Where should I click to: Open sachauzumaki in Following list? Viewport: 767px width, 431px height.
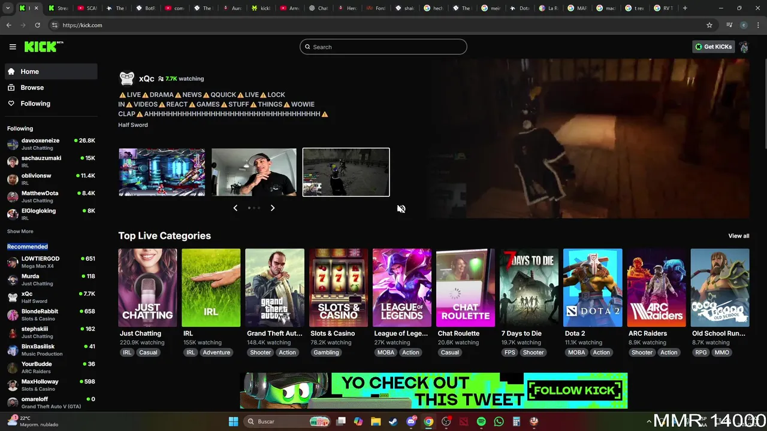51,162
